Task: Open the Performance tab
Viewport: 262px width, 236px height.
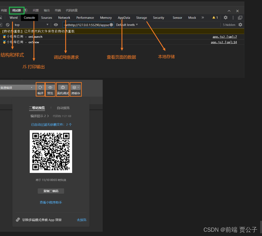Action: coord(85,18)
